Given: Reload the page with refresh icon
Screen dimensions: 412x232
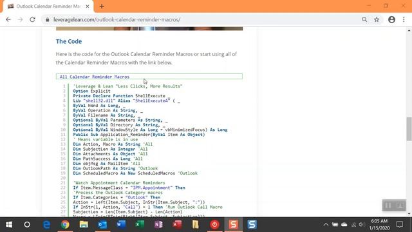Looking at the screenshot, I should pos(32,19).
